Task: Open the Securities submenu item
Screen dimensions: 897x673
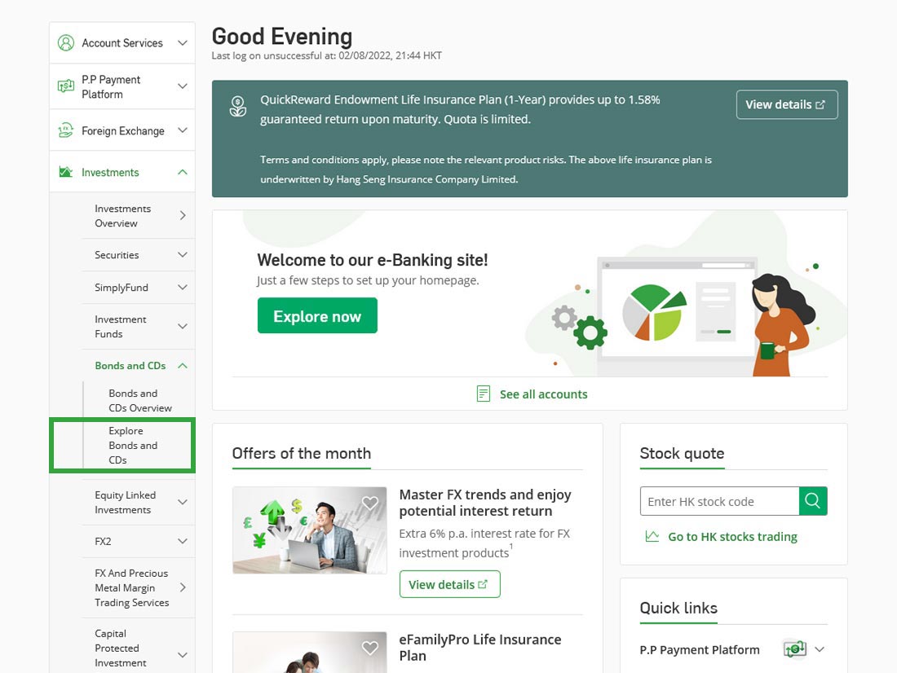Action: coord(117,255)
